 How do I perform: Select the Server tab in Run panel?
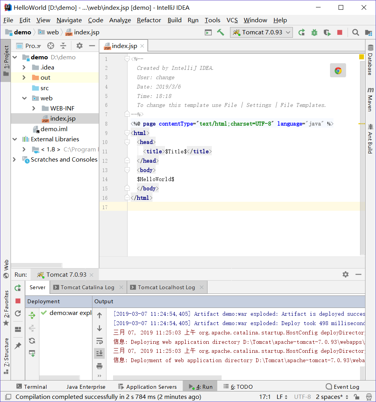pyautogui.click(x=37, y=287)
